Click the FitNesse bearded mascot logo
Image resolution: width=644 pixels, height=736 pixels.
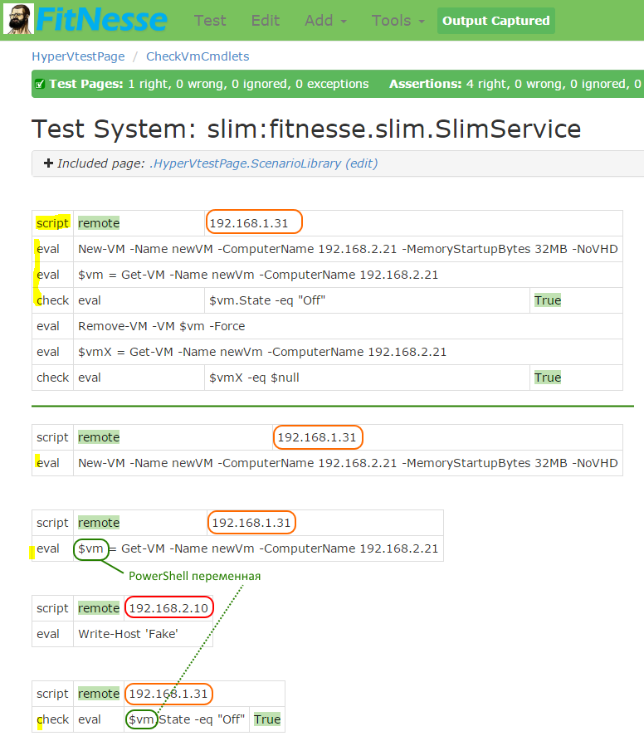tap(19, 19)
